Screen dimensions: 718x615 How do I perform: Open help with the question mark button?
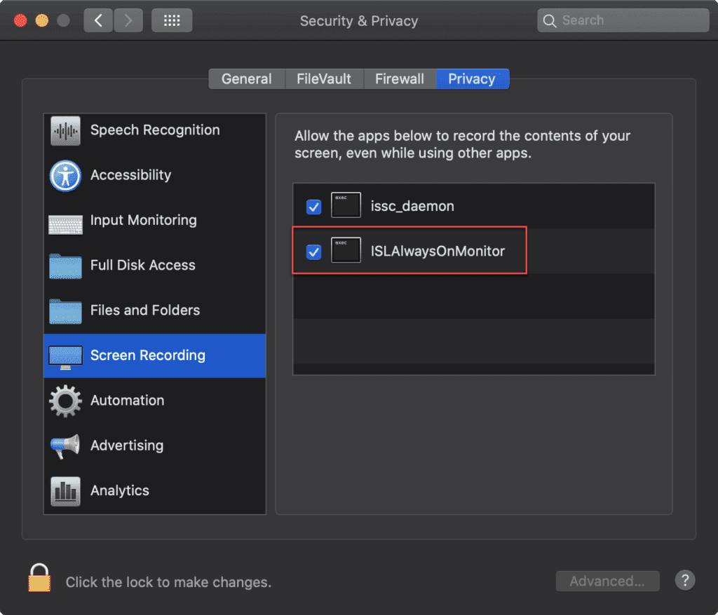tap(684, 580)
